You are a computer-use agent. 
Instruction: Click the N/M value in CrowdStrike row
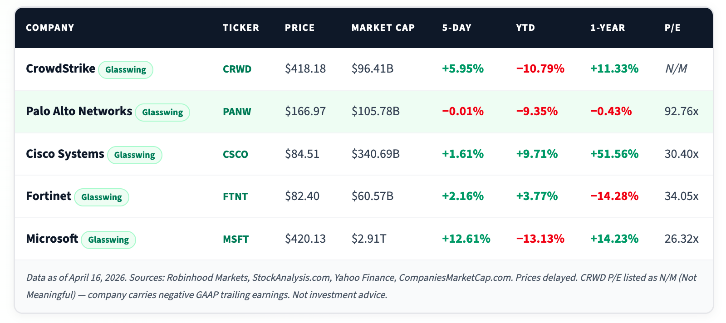pos(676,69)
